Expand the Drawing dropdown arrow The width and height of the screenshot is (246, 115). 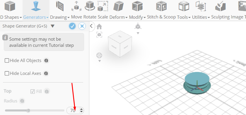click(x=69, y=18)
